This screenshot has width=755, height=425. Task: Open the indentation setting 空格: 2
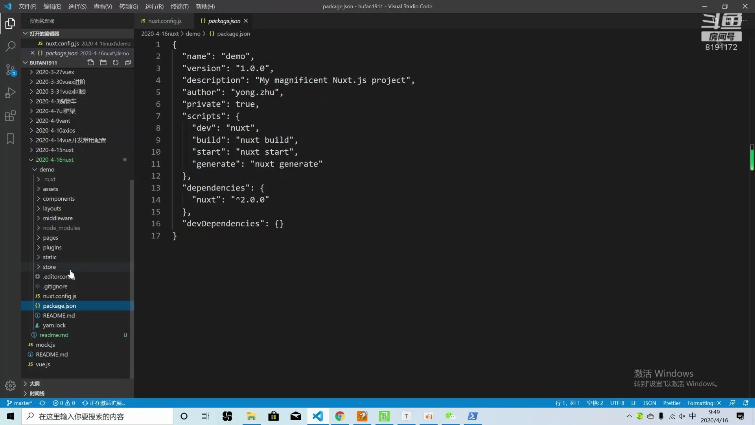pyautogui.click(x=595, y=403)
